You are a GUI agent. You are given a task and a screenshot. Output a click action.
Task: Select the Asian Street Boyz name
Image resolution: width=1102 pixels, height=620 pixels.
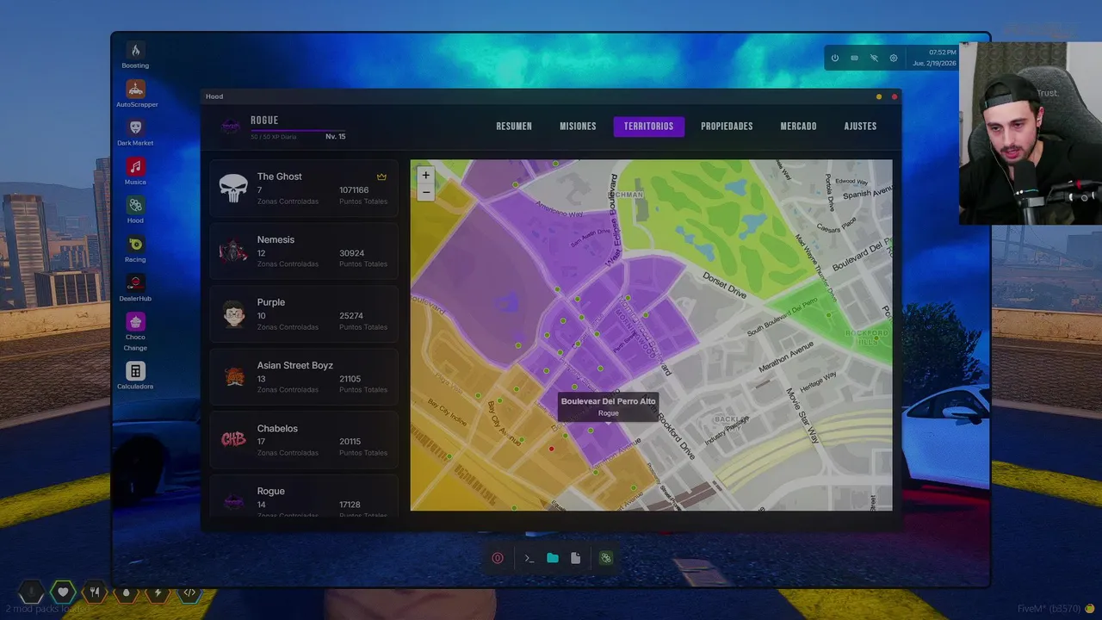(294, 365)
